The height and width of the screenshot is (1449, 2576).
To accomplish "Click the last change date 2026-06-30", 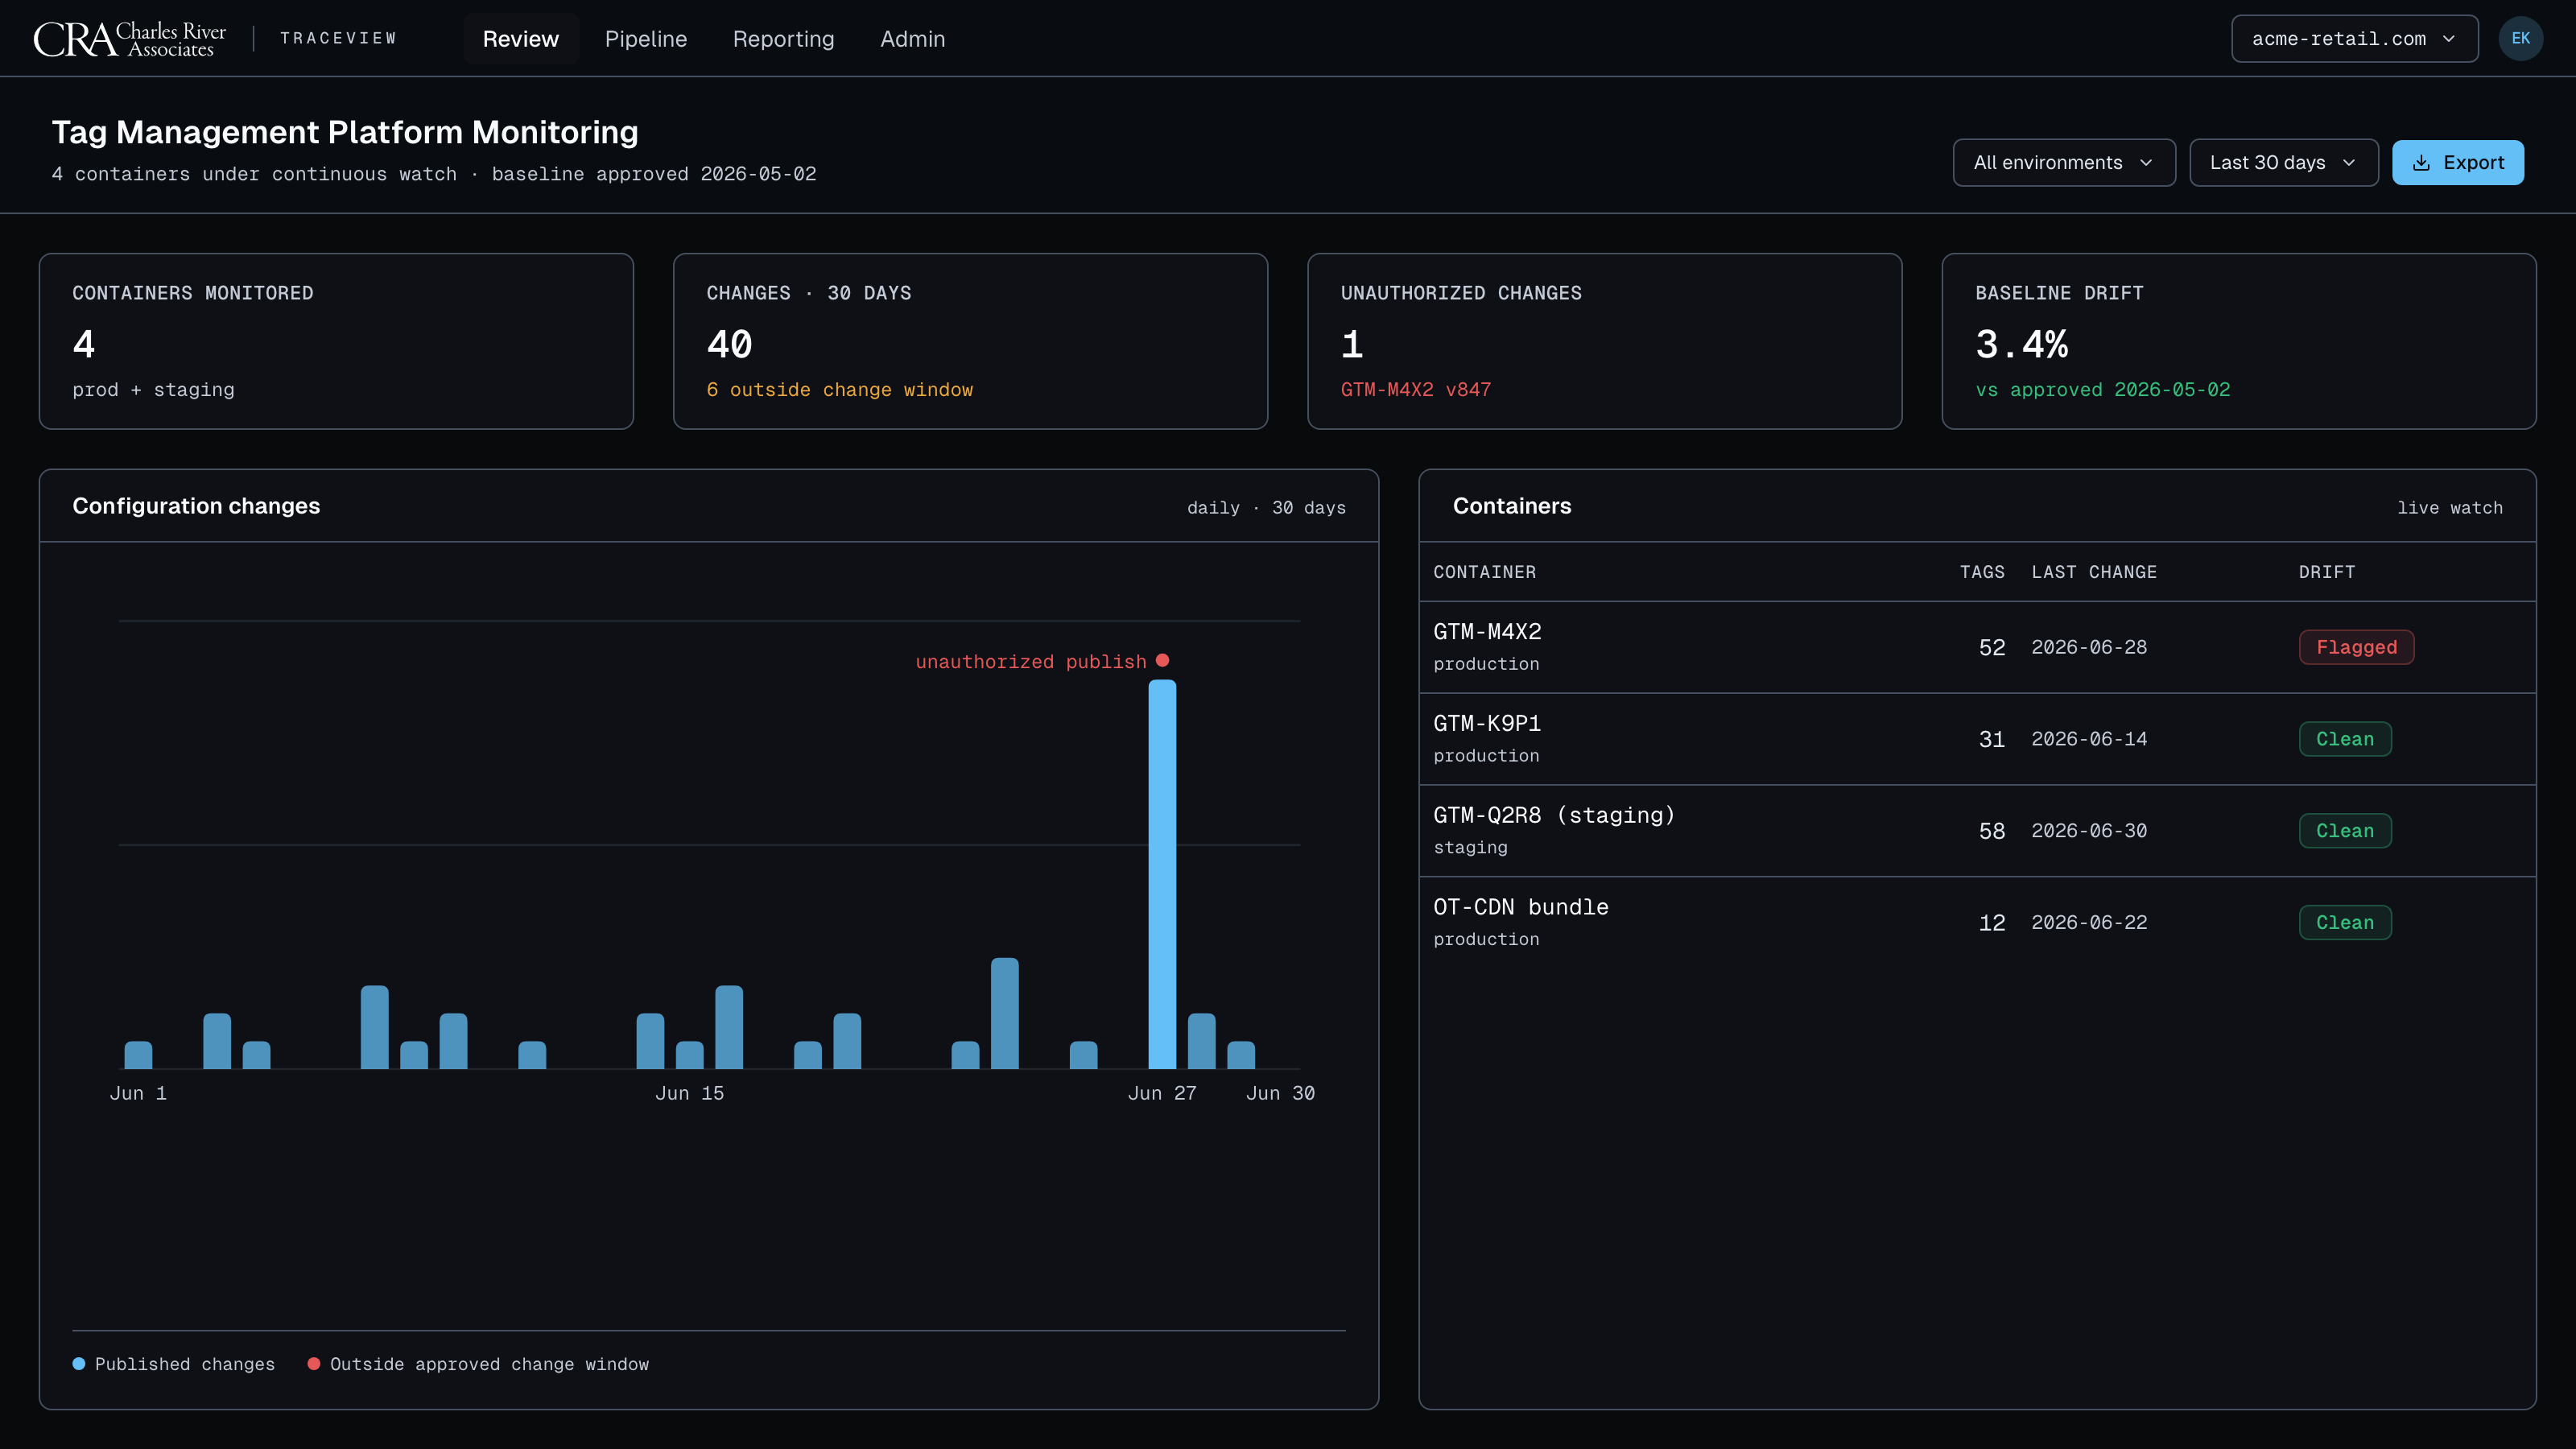I will tap(2089, 831).
